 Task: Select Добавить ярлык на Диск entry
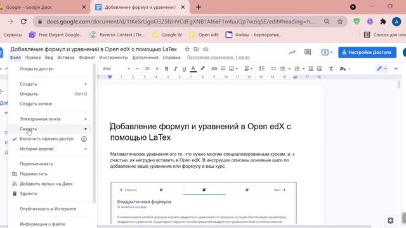51,184
